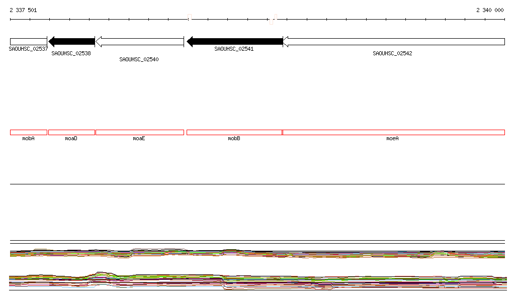Click the moaD red annotation box
The image size is (515, 307).
coord(71,133)
